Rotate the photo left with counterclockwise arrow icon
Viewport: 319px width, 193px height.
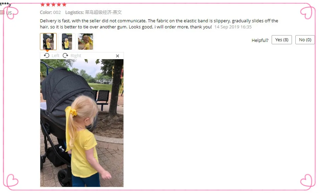[47, 55]
